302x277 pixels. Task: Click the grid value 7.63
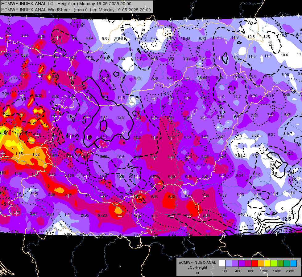point(238,136)
